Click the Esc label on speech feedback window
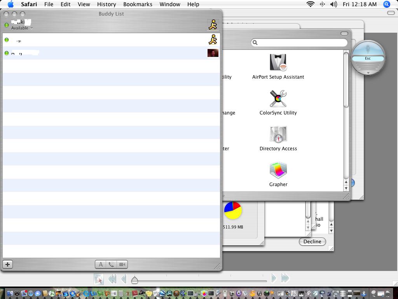The image size is (398, 299). (x=368, y=58)
